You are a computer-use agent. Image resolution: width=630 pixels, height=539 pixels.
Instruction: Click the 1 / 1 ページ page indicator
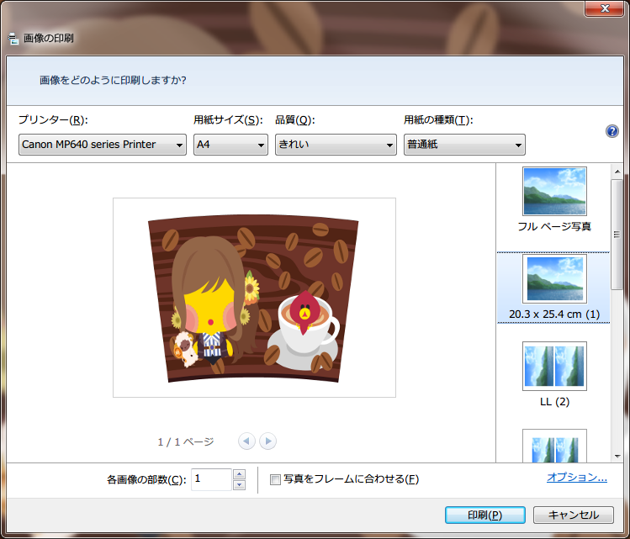point(186,442)
